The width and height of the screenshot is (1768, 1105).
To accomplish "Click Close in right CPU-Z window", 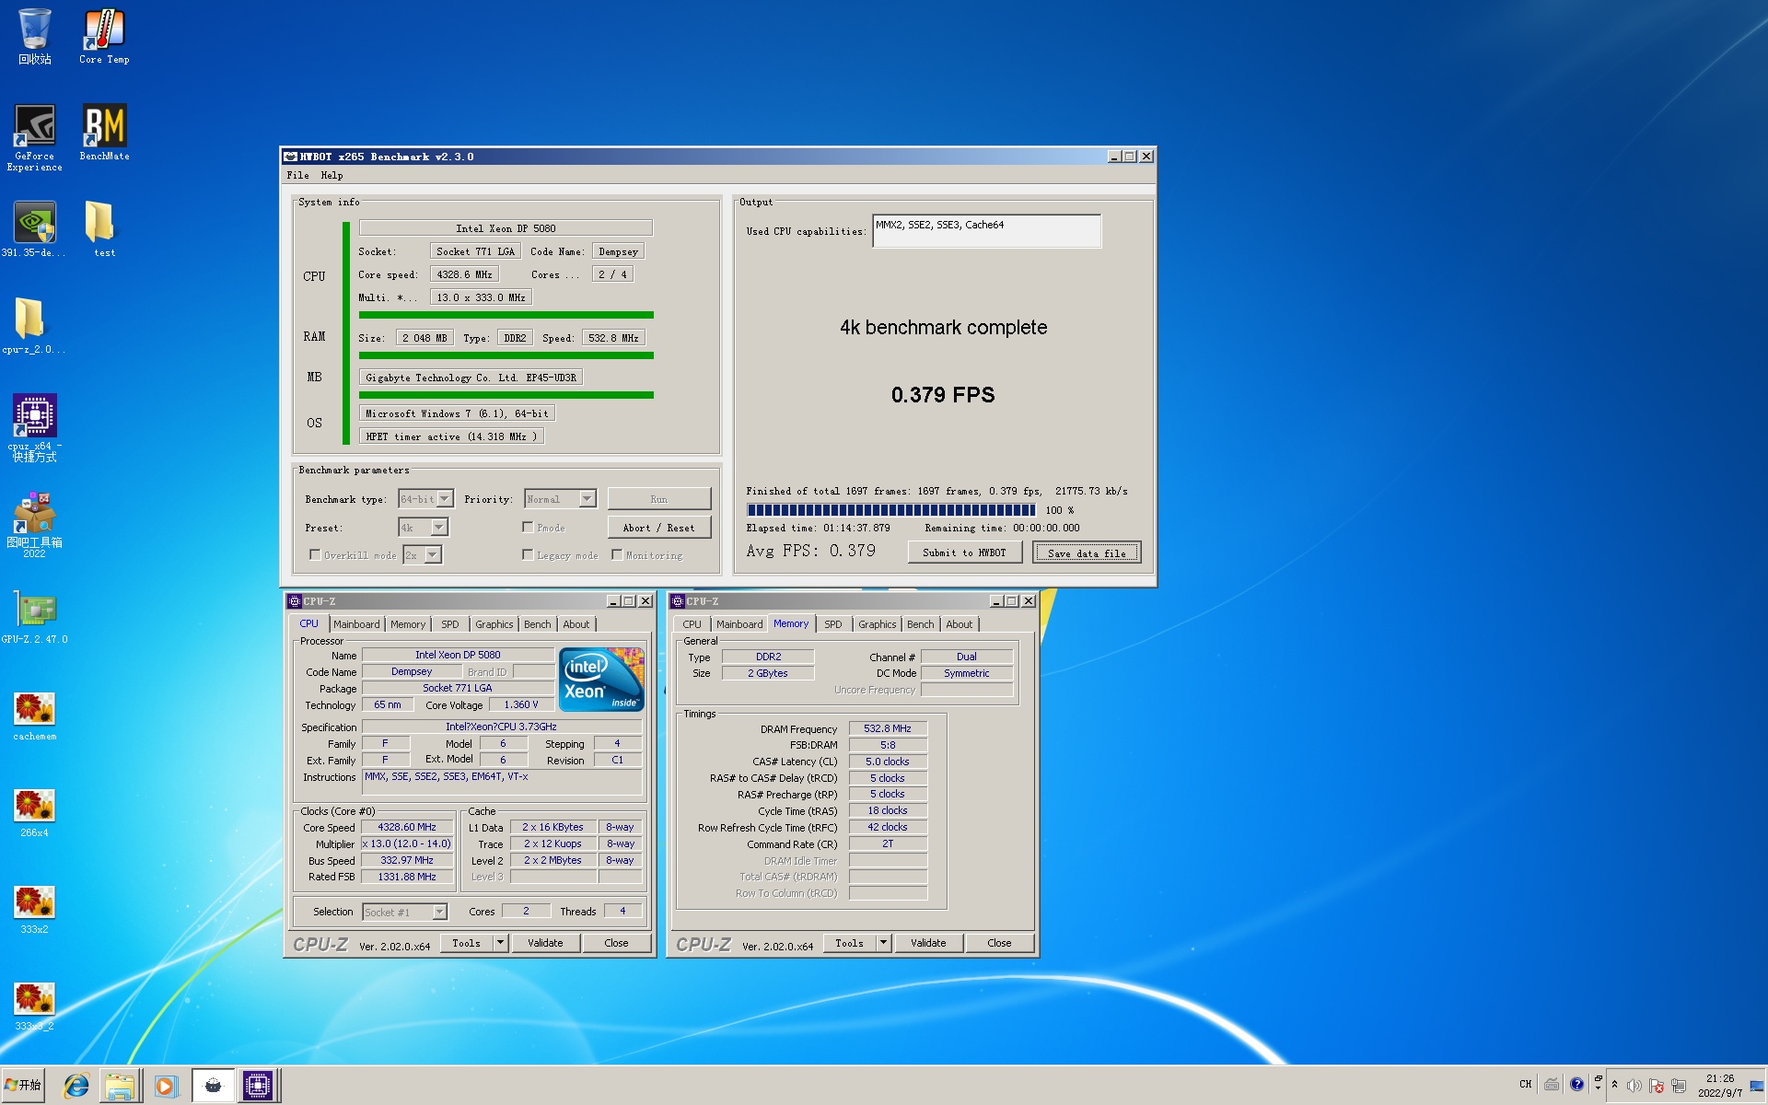I will 999,942.
